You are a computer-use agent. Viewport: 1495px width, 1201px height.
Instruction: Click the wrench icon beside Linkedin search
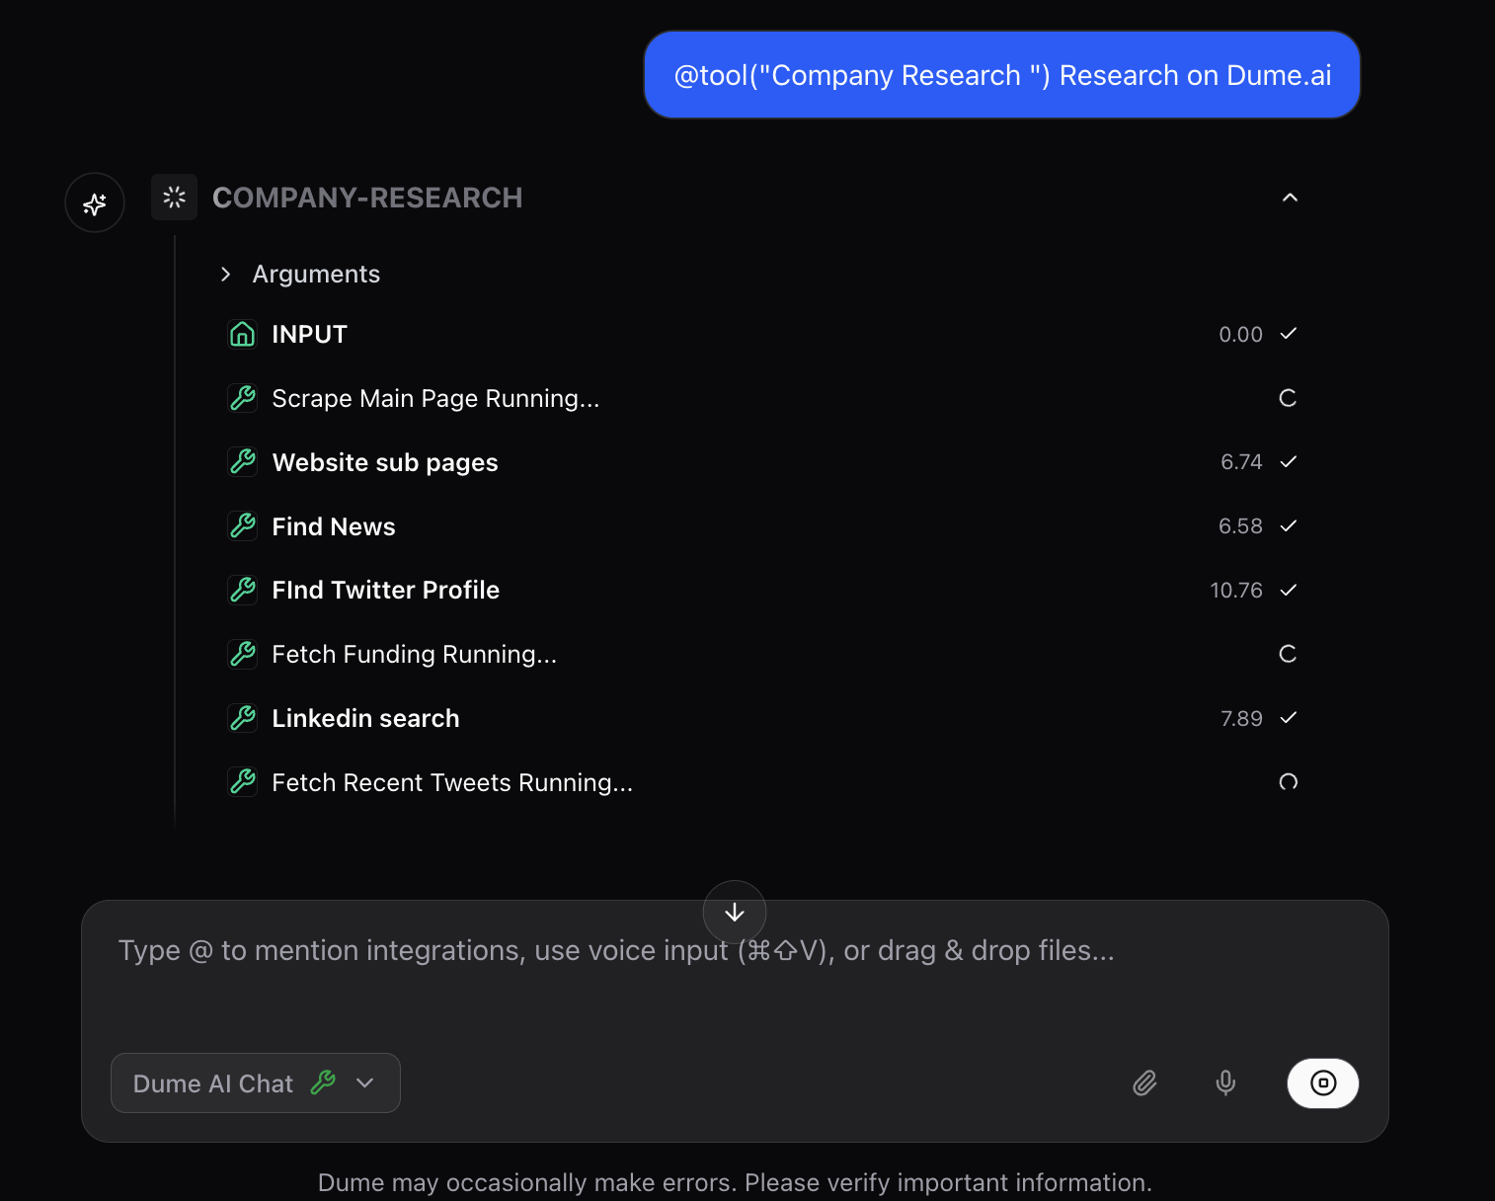[x=242, y=718]
